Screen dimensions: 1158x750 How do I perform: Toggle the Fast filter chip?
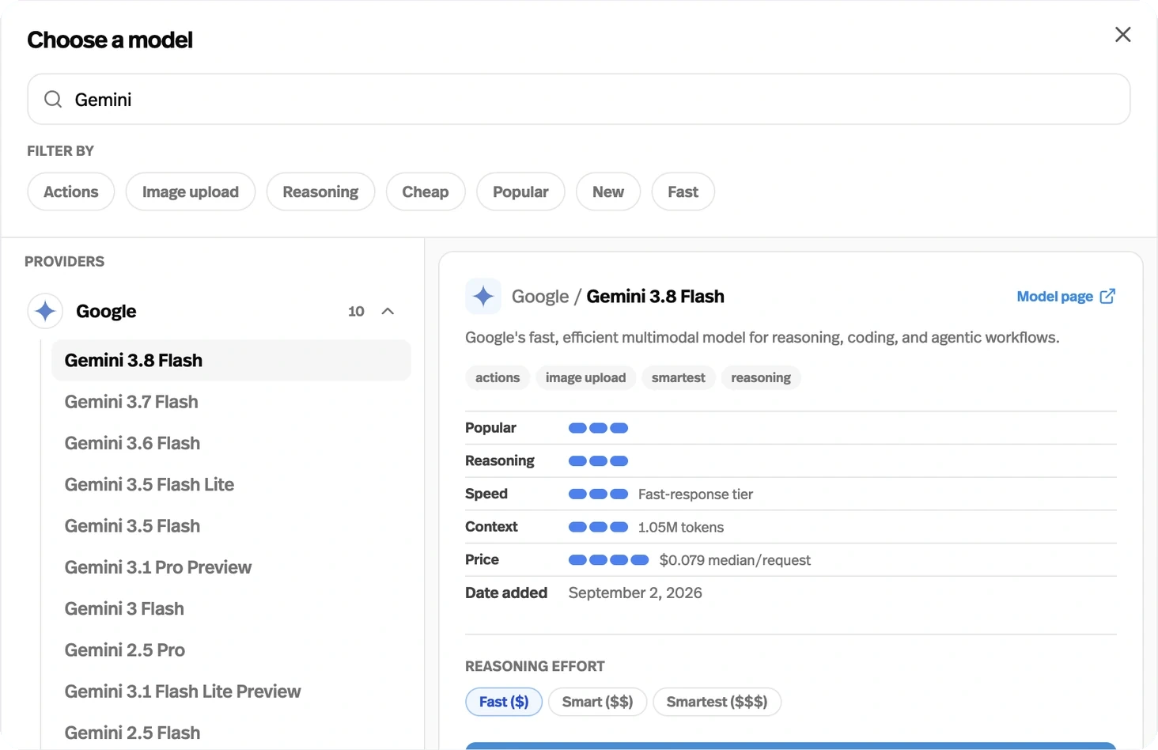683,191
